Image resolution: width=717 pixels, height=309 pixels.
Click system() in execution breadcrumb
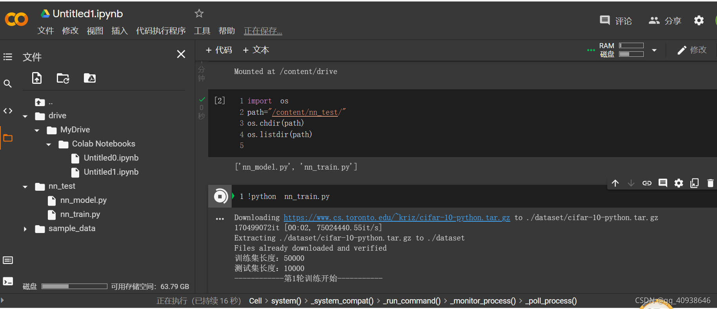(286, 301)
